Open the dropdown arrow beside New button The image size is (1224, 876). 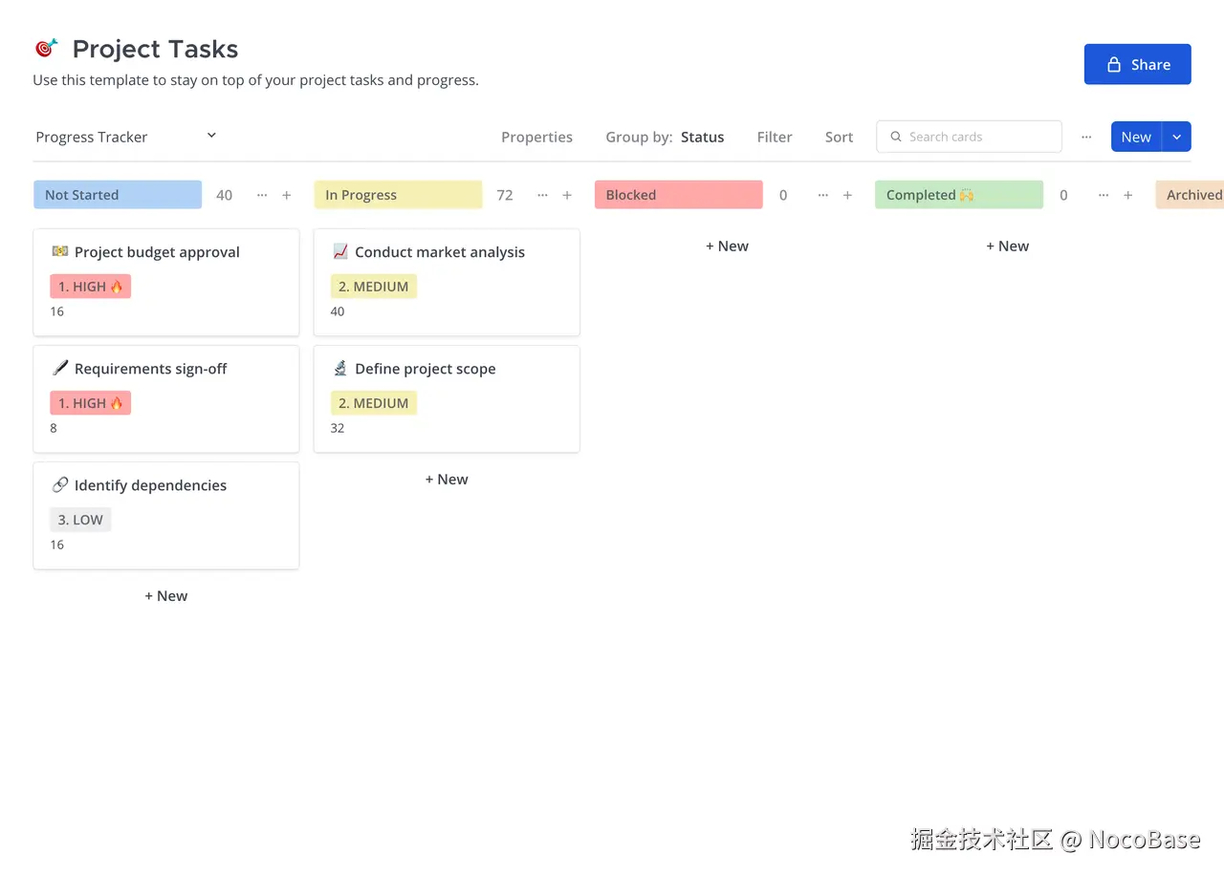coord(1176,137)
